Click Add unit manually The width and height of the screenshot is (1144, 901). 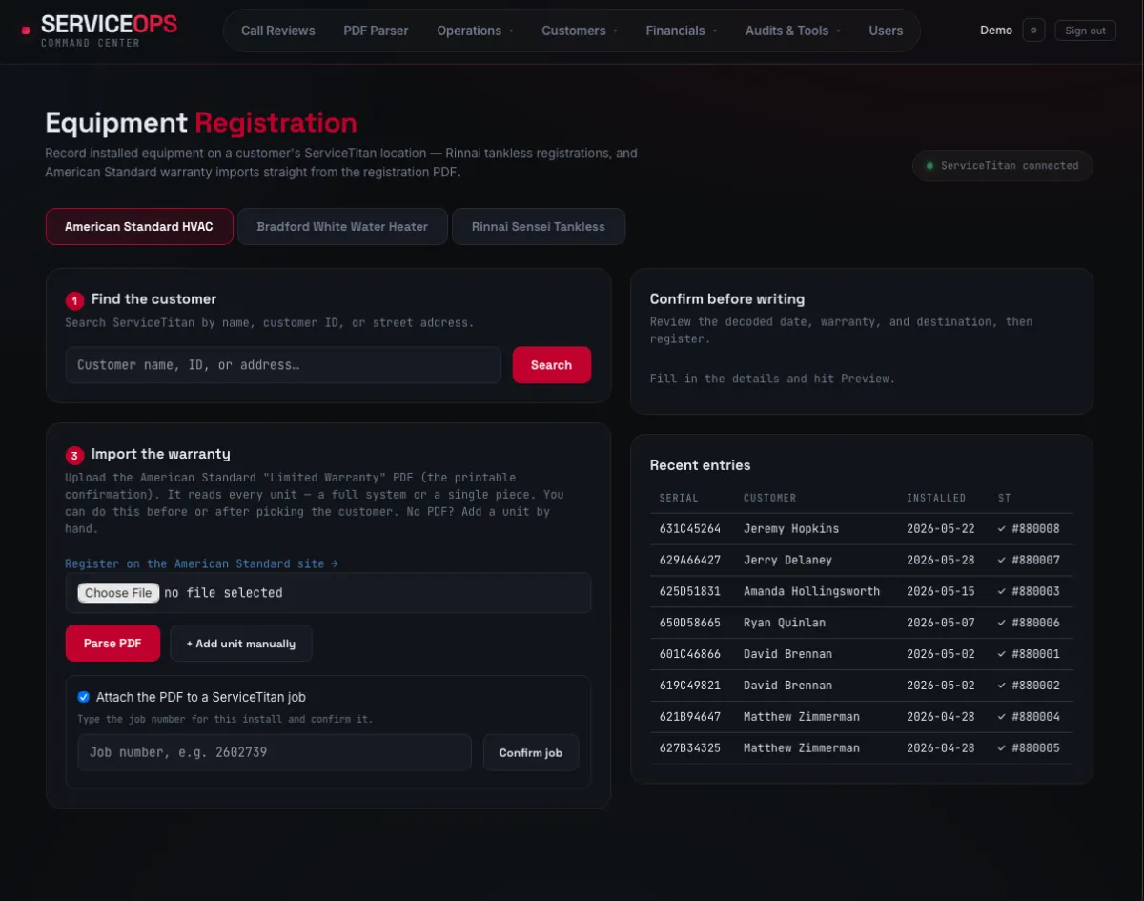point(240,644)
